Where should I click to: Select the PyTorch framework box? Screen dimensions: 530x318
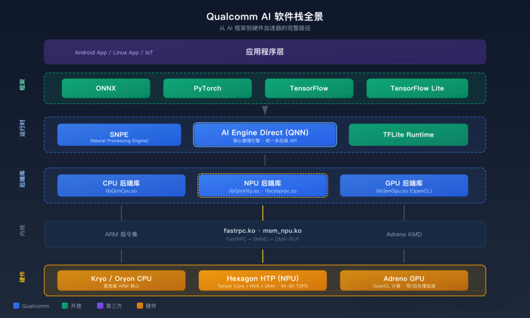pyautogui.click(x=208, y=88)
